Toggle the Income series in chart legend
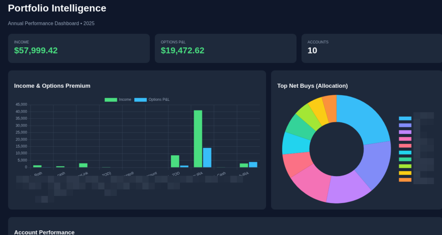The height and width of the screenshot is (235, 442). (117, 99)
